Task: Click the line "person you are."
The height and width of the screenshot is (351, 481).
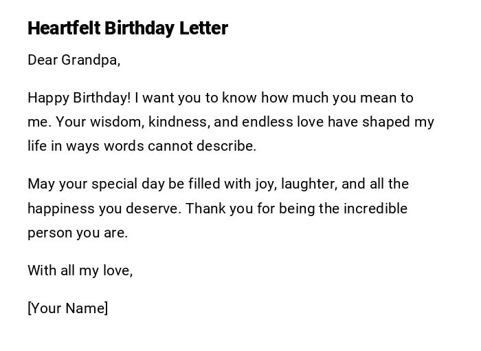Action: tap(78, 233)
